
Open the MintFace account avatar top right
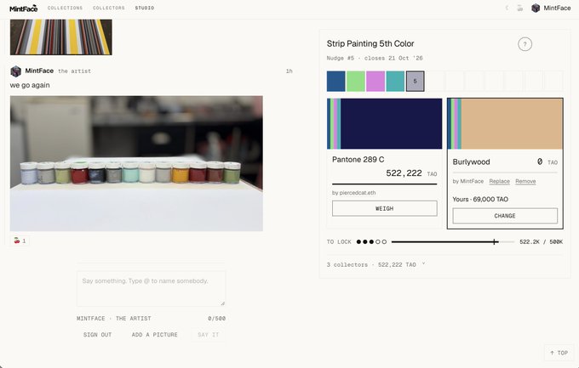(x=536, y=8)
